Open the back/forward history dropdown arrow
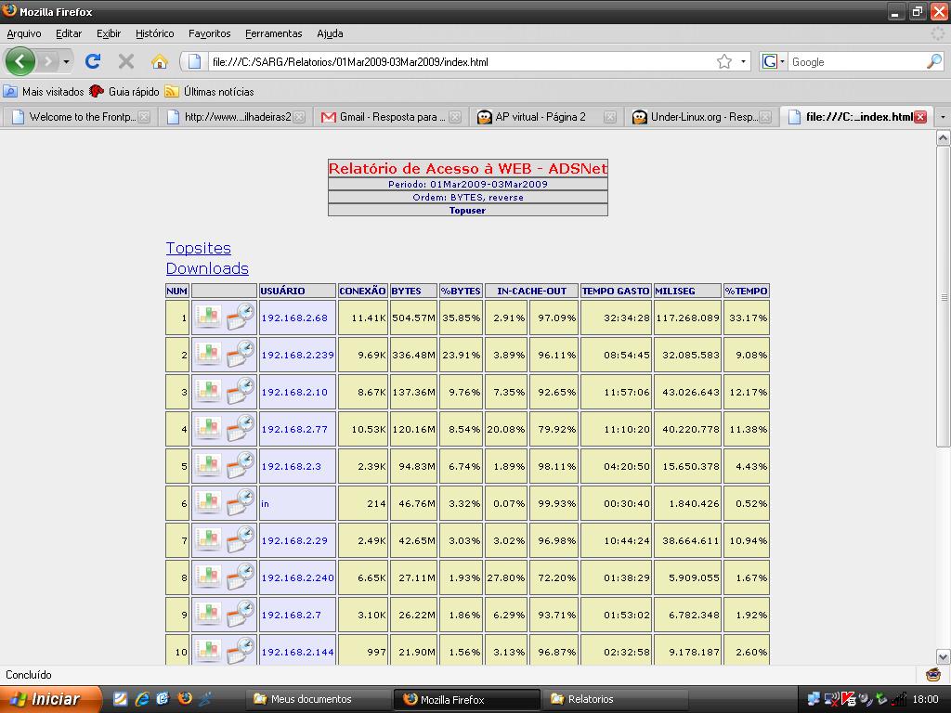Screen dimensions: 951x713 pyautogui.click(x=66, y=62)
